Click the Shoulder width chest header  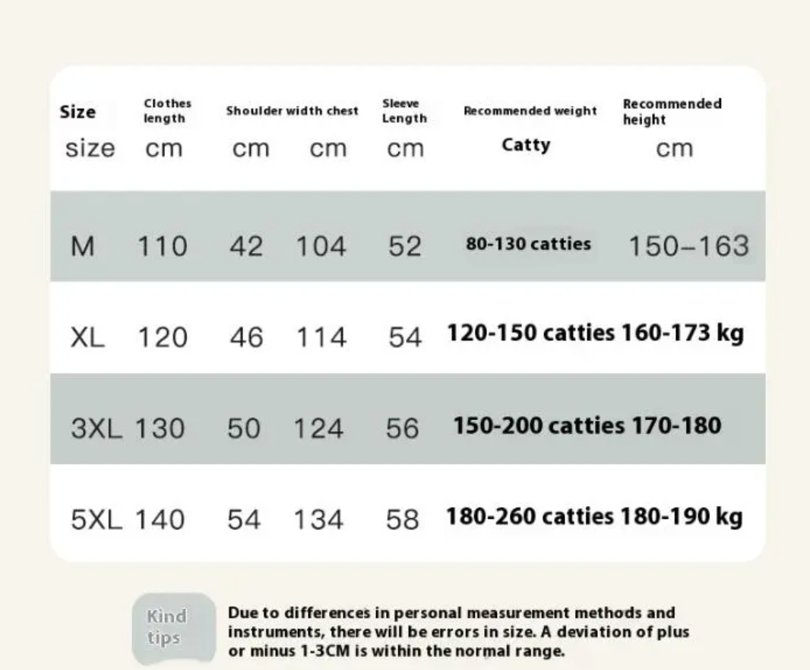[292, 111]
